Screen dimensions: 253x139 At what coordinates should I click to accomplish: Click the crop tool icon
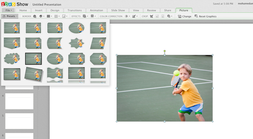click(152, 16)
